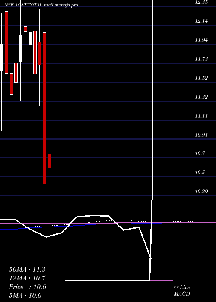Click the 10.5 price axis label
This screenshot has height=302, width=216.
(200, 173)
